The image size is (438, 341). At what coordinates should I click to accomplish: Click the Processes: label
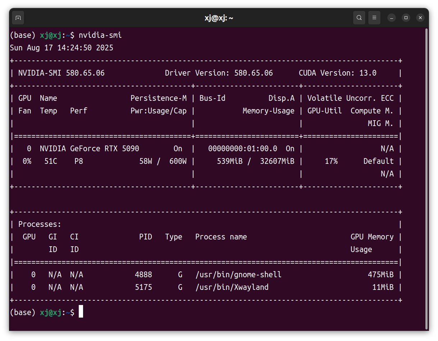point(40,224)
